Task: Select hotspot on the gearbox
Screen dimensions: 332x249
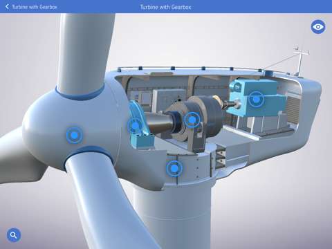Action: [192, 120]
